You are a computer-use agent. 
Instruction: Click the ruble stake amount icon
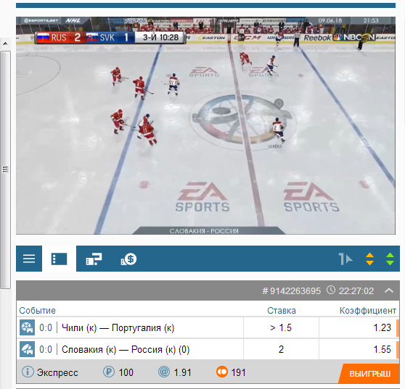(109, 372)
